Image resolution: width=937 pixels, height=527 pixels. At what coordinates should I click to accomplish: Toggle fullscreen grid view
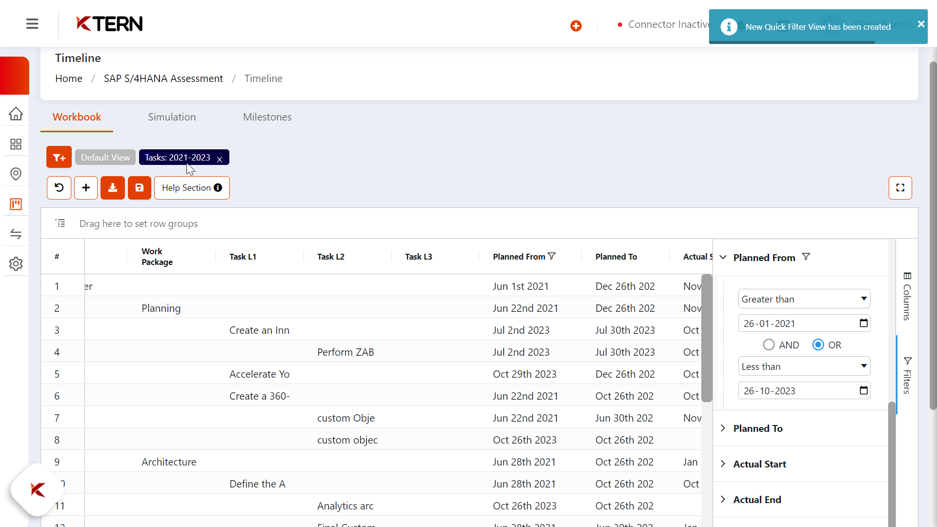point(900,188)
